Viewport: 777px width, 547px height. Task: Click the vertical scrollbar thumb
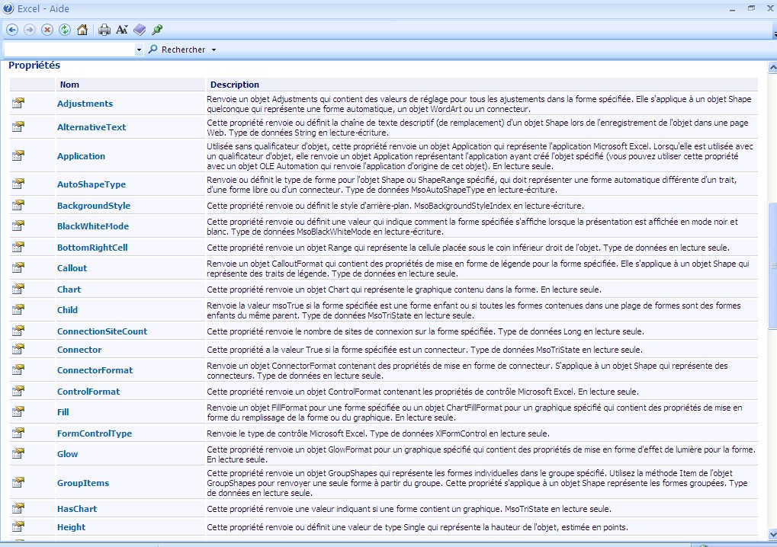tap(772, 265)
